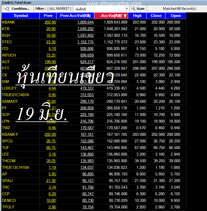Select the DEMCO symbol
The width and height of the screenshot is (207, 211).
(x=9, y=200)
